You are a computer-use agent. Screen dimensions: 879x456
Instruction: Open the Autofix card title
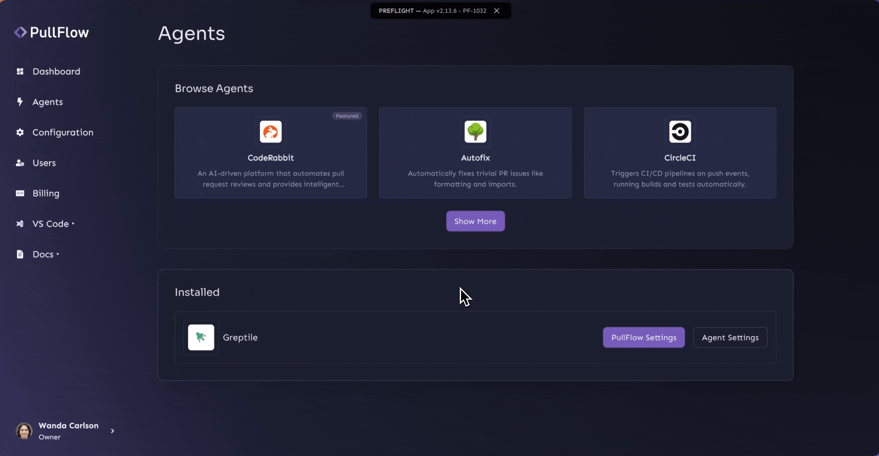tap(475, 157)
